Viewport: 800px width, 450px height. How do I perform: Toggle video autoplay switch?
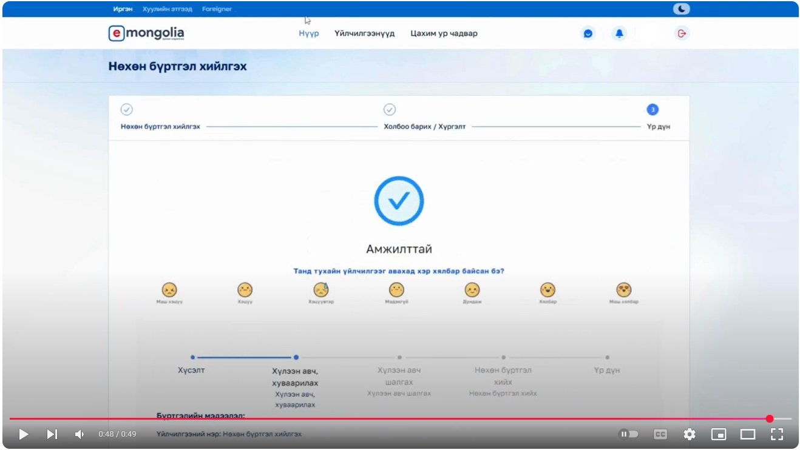[629, 434]
